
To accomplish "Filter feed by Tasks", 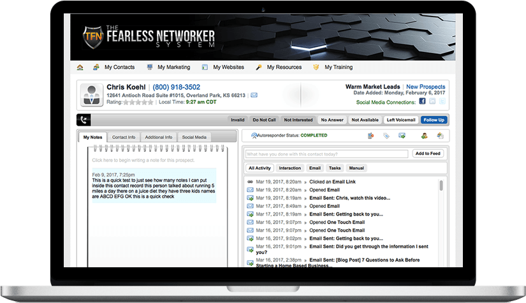I will pos(335,168).
